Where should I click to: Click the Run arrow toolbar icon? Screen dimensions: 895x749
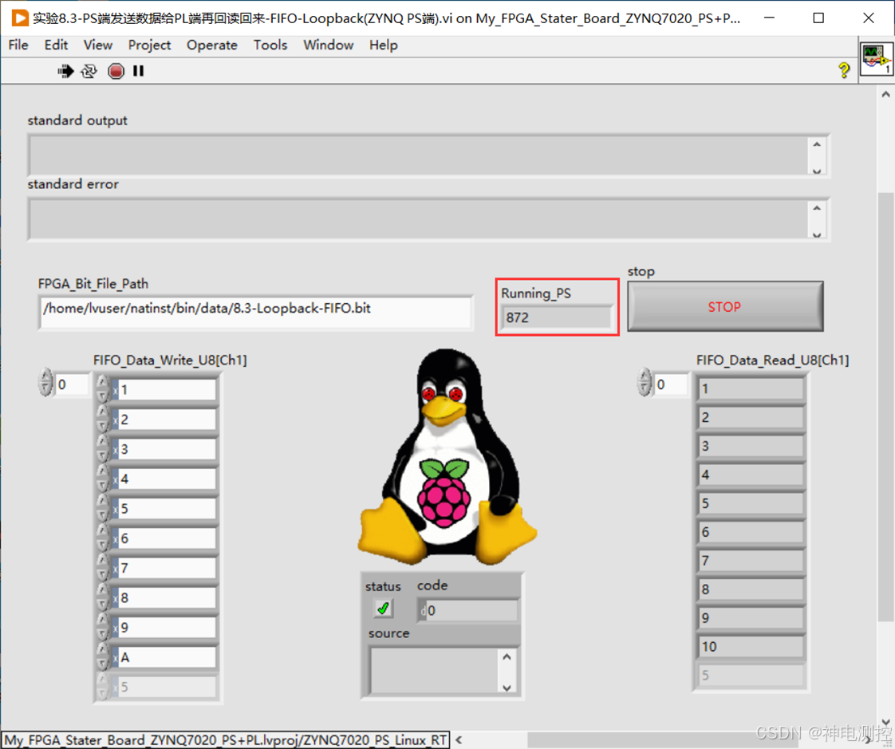coord(65,71)
